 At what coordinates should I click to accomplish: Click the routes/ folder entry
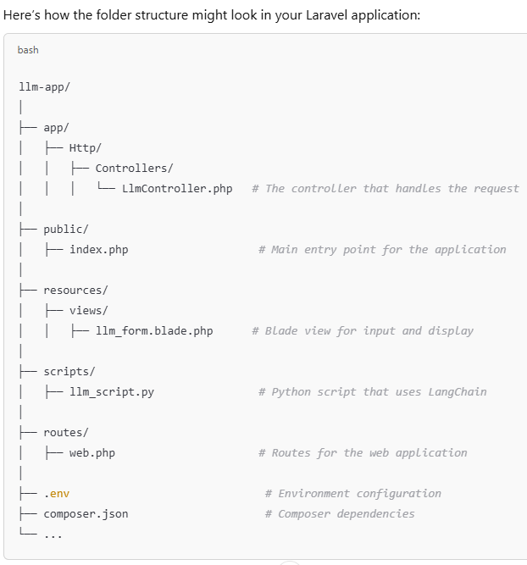[x=66, y=432]
